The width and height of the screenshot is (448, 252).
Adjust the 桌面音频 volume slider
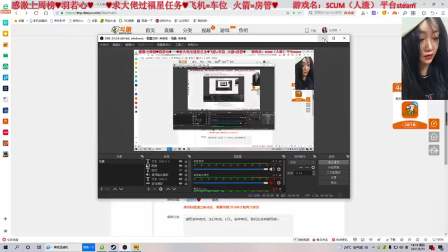231,169
